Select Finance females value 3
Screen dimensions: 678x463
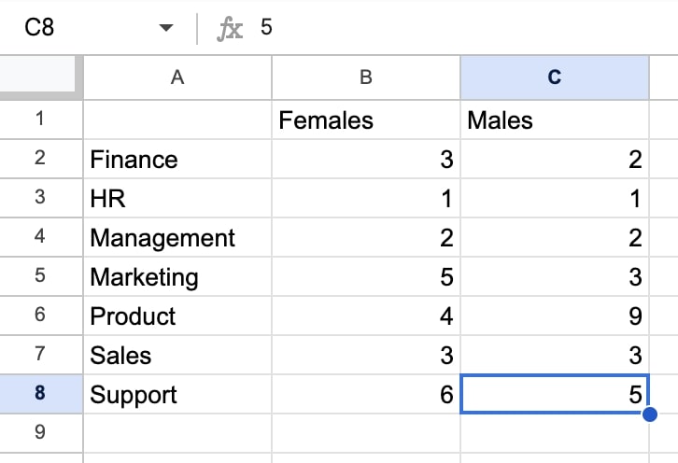click(366, 159)
